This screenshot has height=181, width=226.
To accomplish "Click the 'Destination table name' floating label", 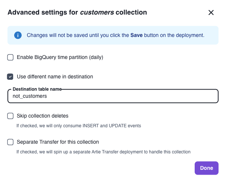I will [x=37, y=89].
